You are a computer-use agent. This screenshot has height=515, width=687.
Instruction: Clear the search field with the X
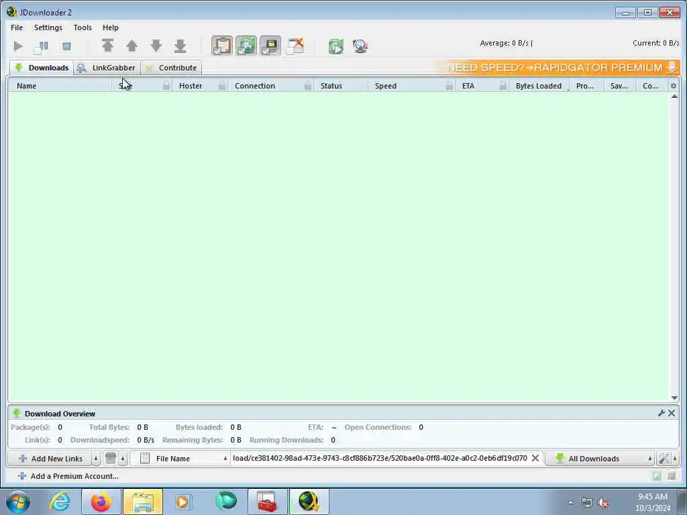(535, 458)
